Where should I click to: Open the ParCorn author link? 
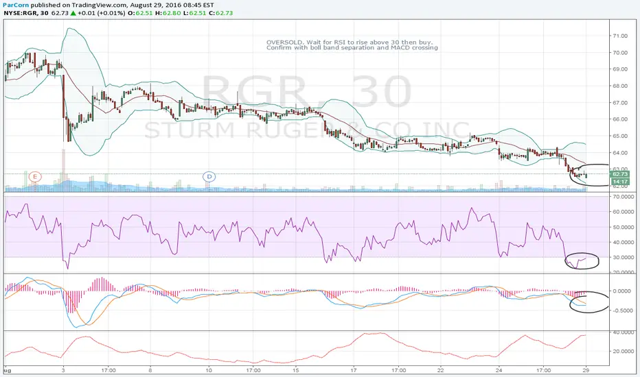[x=16, y=5]
